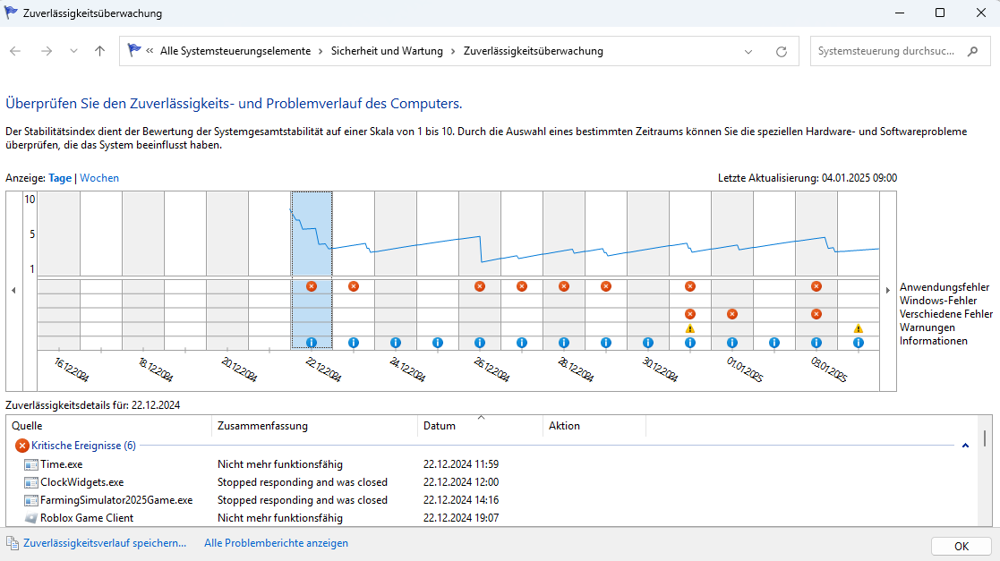This screenshot has height=561, width=1000.
Task: Click the application error icon for 26.12.2024
Action: pyautogui.click(x=480, y=286)
